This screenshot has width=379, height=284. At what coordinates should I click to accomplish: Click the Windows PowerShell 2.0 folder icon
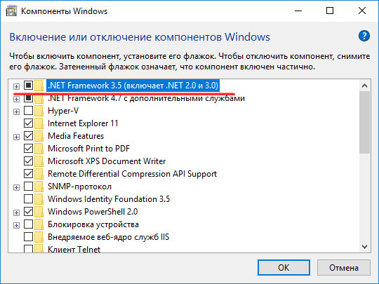coord(39,212)
